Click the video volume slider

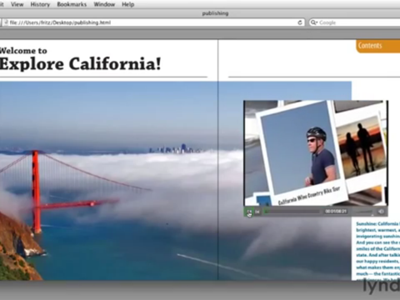(x=363, y=212)
